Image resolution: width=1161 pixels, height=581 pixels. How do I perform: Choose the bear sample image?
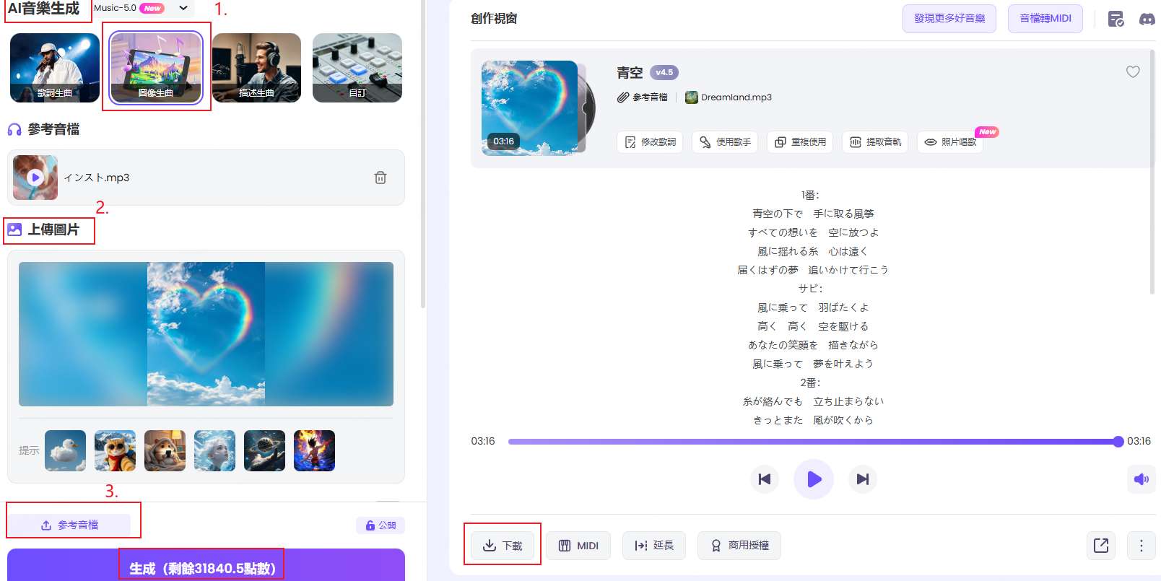click(x=165, y=450)
